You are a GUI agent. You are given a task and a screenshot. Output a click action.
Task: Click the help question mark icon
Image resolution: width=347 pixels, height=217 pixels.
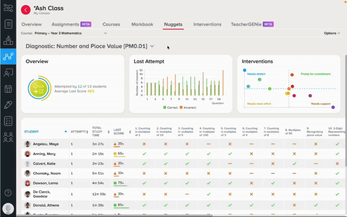click(8, 193)
